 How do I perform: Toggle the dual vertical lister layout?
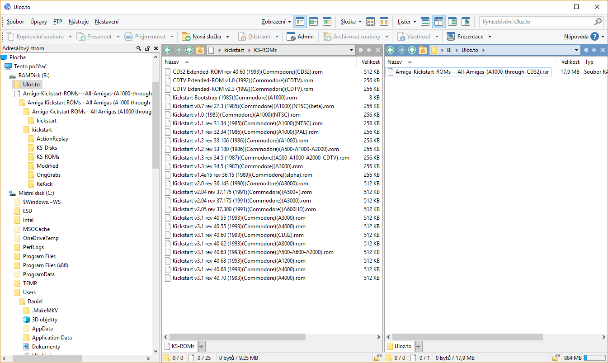pos(438,22)
